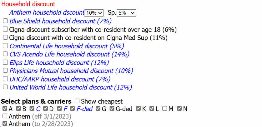This screenshot has width=262, height=127.
Task: Uncheck the F-ded plan checkbox
Action: [x=72, y=109]
